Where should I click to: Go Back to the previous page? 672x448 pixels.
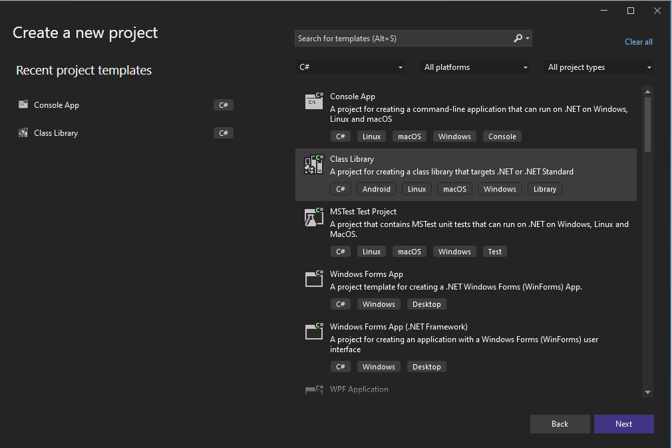pyautogui.click(x=560, y=424)
